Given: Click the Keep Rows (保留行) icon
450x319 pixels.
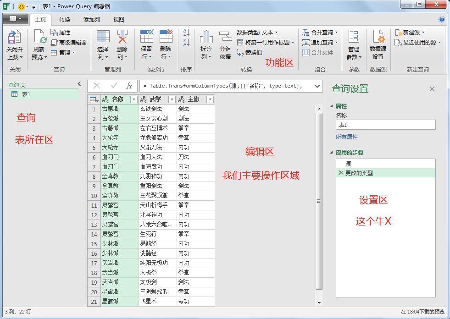Looking at the screenshot, I should pos(147,36).
